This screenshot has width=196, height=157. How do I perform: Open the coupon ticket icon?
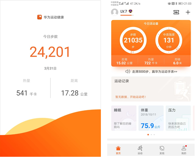pos(176,12)
